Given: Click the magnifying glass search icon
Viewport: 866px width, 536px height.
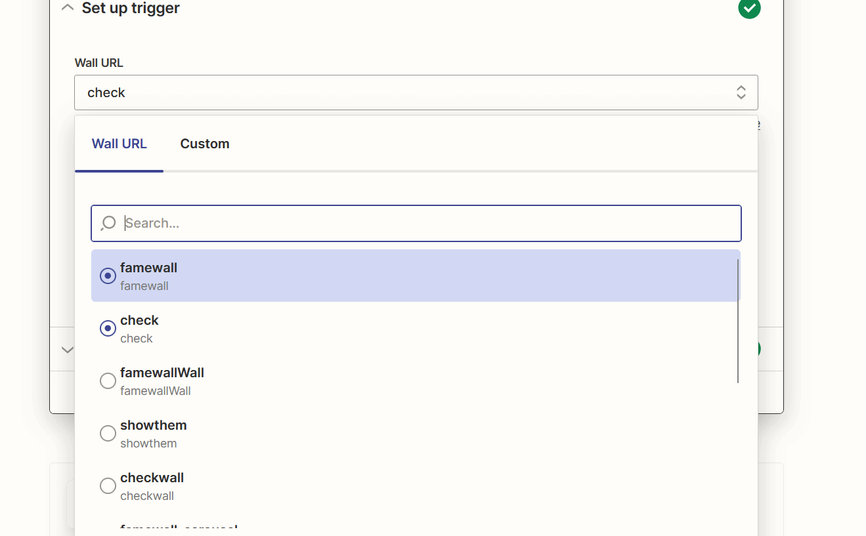Looking at the screenshot, I should [108, 224].
